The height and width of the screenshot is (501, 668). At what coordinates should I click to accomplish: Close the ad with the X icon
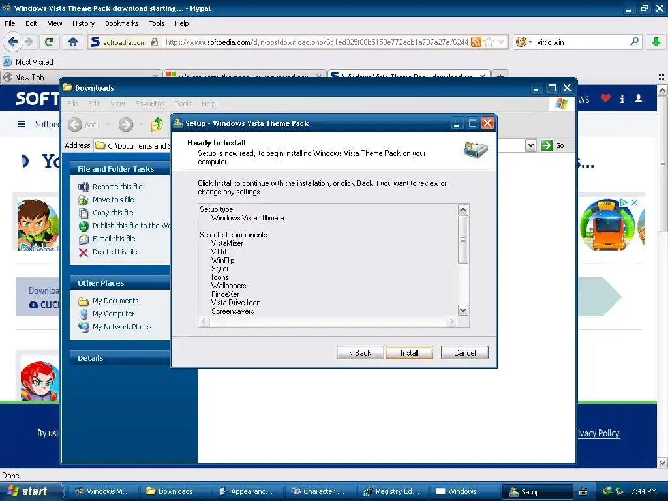coord(634,202)
